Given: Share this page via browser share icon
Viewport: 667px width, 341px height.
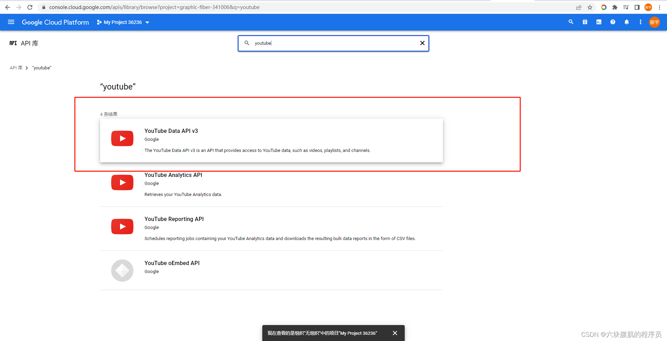Looking at the screenshot, I should click(x=579, y=7).
